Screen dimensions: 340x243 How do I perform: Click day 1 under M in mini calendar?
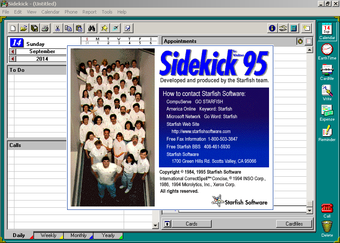pos(98,43)
